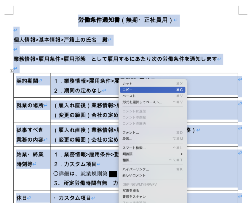Launch スマート検索… from the menu
This screenshot has width=251, height=203.
(134, 148)
